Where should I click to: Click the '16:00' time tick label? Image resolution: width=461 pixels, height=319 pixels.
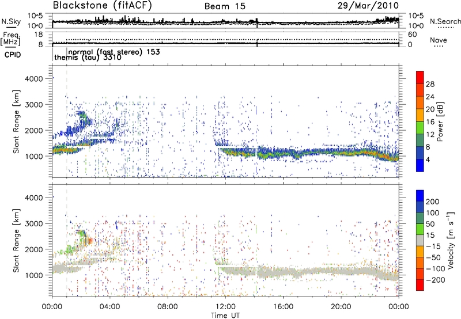point(283,307)
